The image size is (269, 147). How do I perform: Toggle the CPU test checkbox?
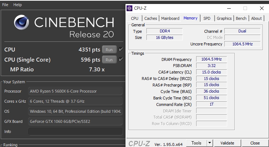tap(121, 49)
